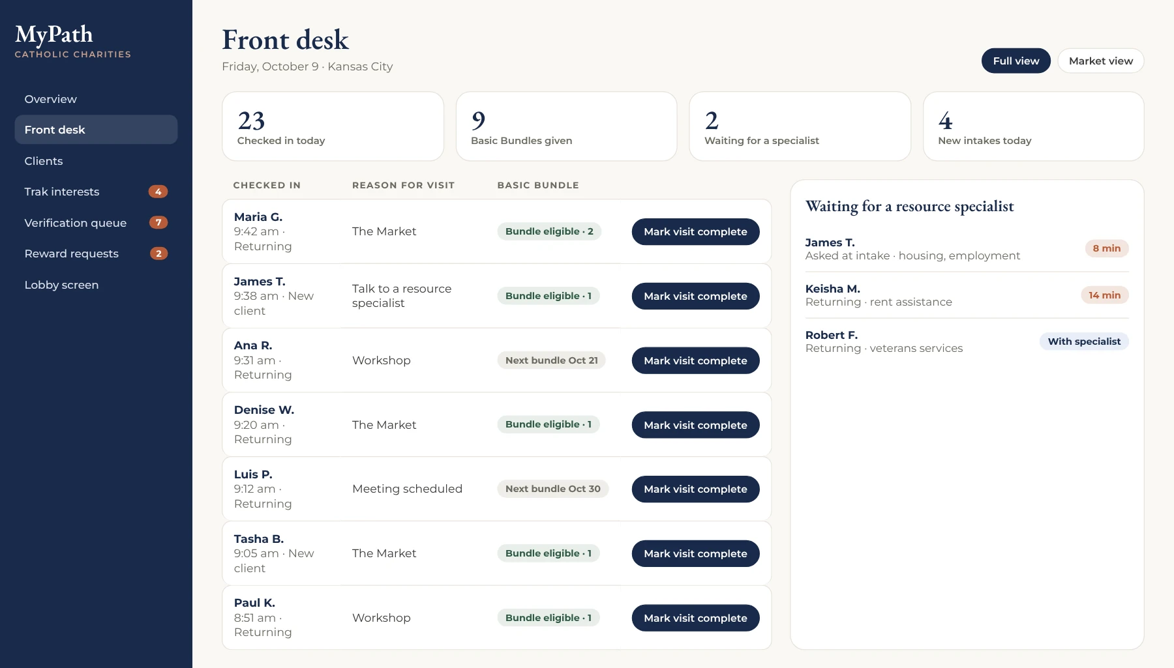Click the Reward requests badge showing 2
Image resolution: width=1174 pixels, height=668 pixels.
pyautogui.click(x=158, y=254)
